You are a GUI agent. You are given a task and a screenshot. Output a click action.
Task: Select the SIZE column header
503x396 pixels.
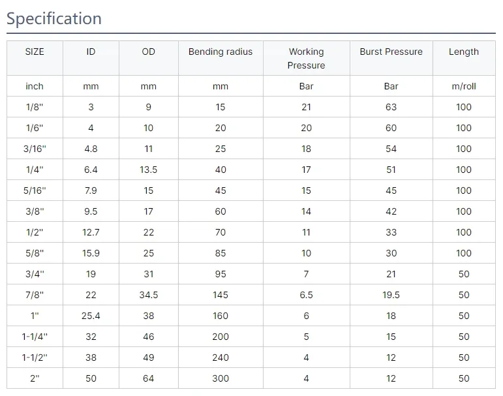click(35, 52)
